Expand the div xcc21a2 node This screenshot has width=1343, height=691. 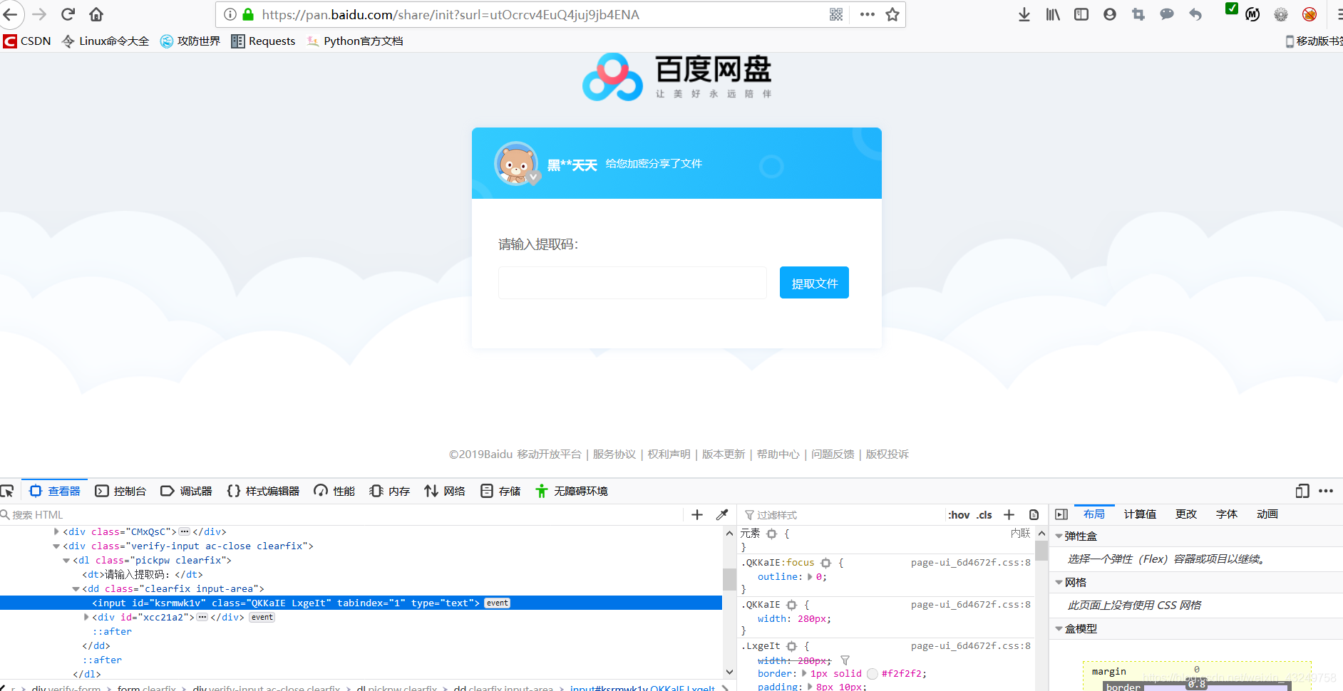point(86,617)
